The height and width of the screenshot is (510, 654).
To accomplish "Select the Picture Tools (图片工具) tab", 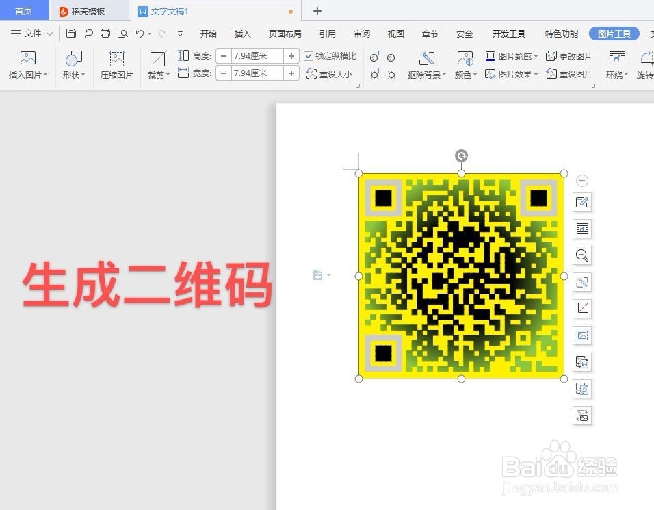I will click(x=614, y=34).
